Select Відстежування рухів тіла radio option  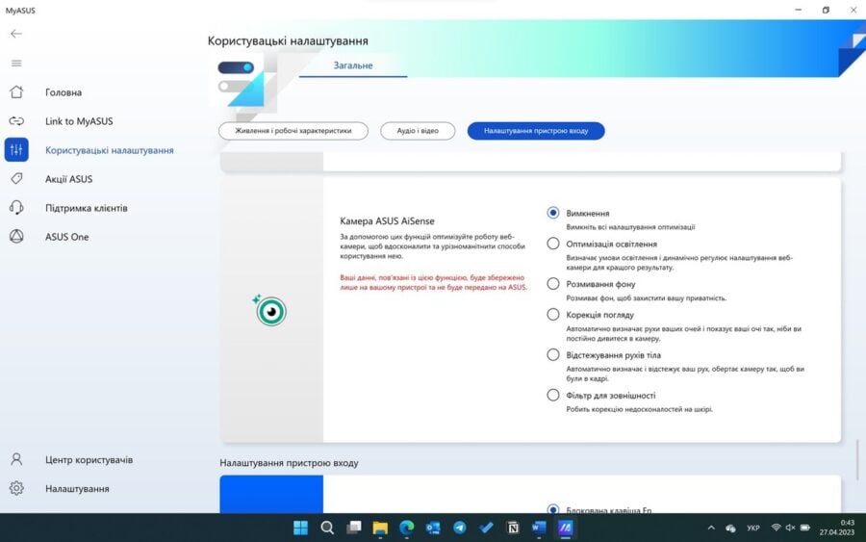pyautogui.click(x=553, y=354)
